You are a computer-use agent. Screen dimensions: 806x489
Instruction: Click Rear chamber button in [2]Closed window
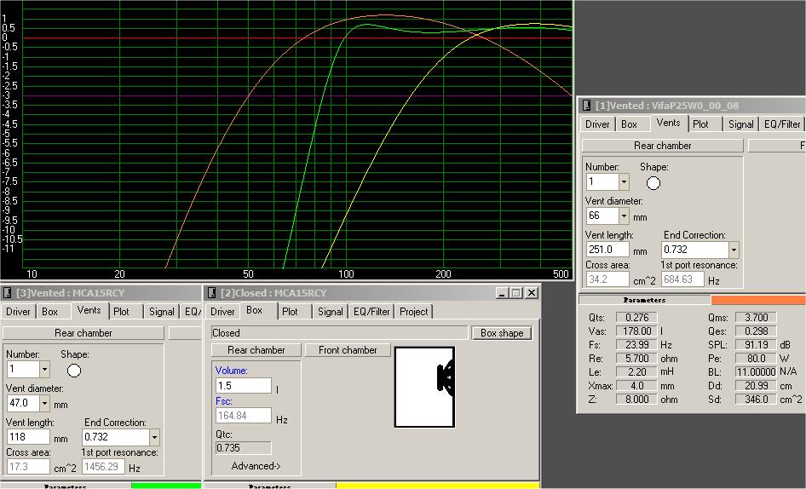(256, 350)
